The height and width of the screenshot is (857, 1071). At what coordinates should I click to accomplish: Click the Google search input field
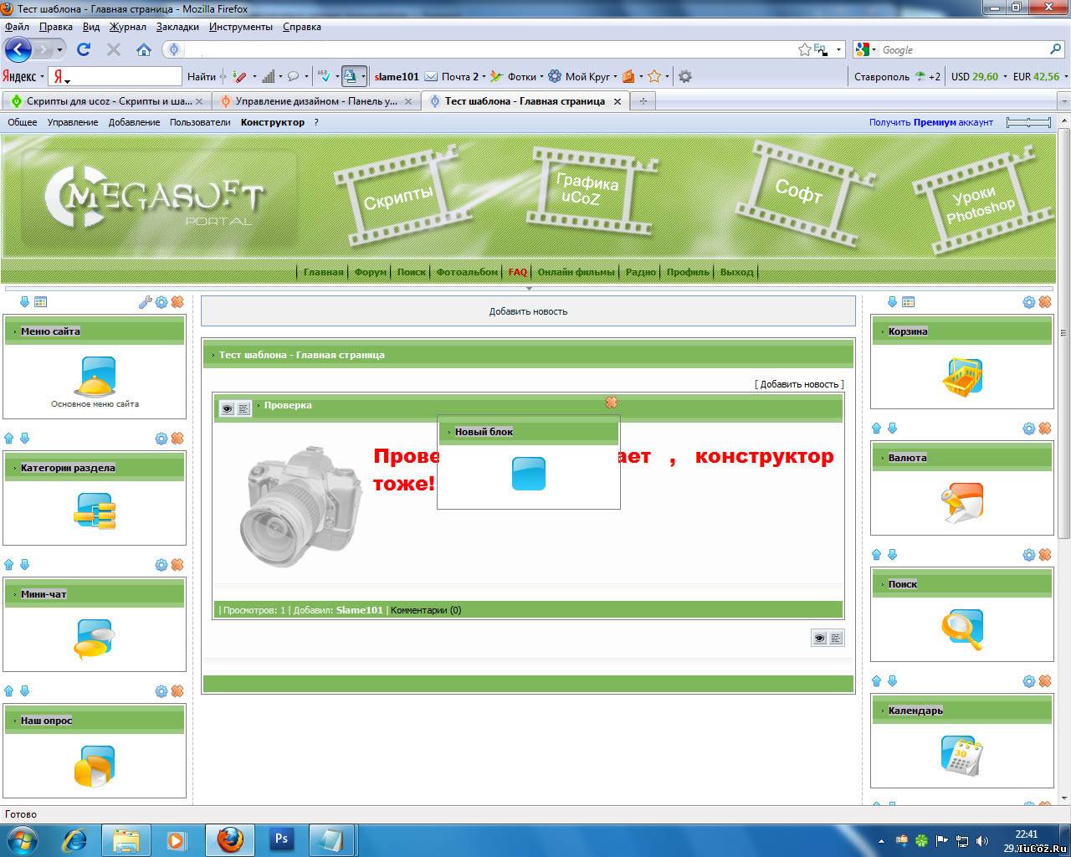pyautogui.click(x=964, y=50)
